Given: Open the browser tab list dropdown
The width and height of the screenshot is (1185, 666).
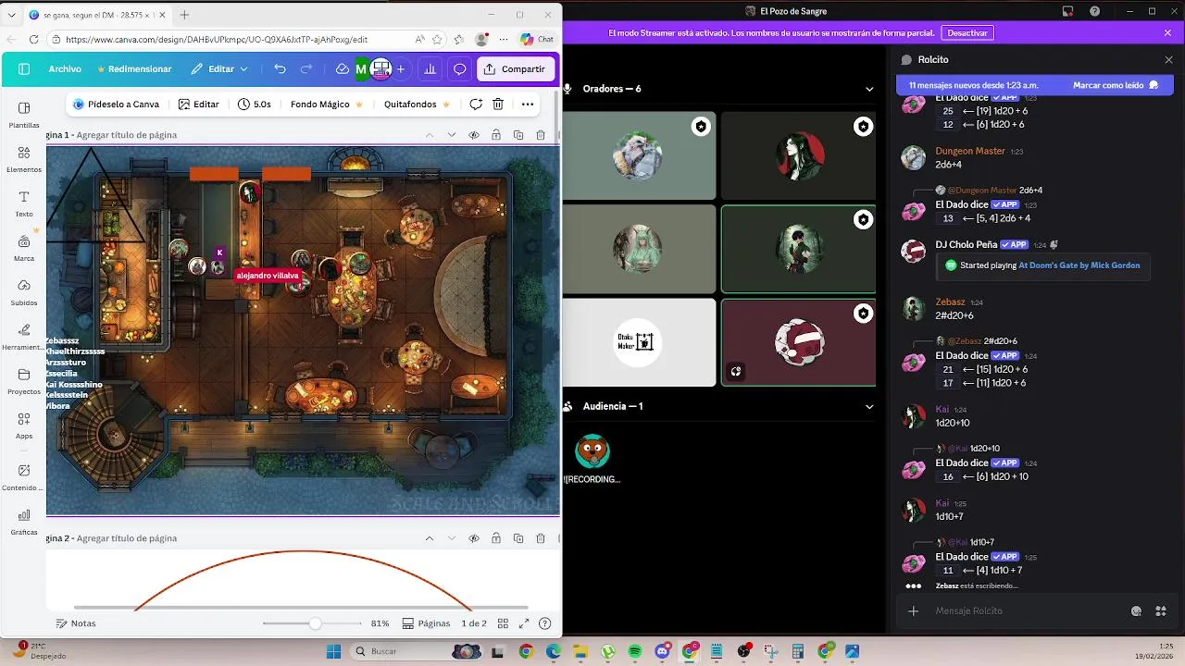Looking at the screenshot, I should click(14, 15).
